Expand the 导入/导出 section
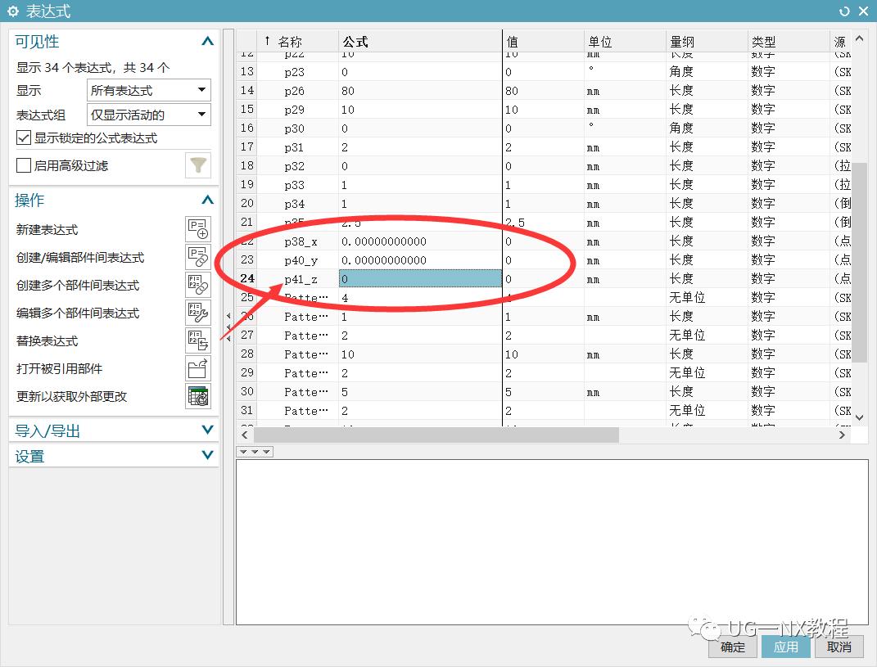 [207, 430]
